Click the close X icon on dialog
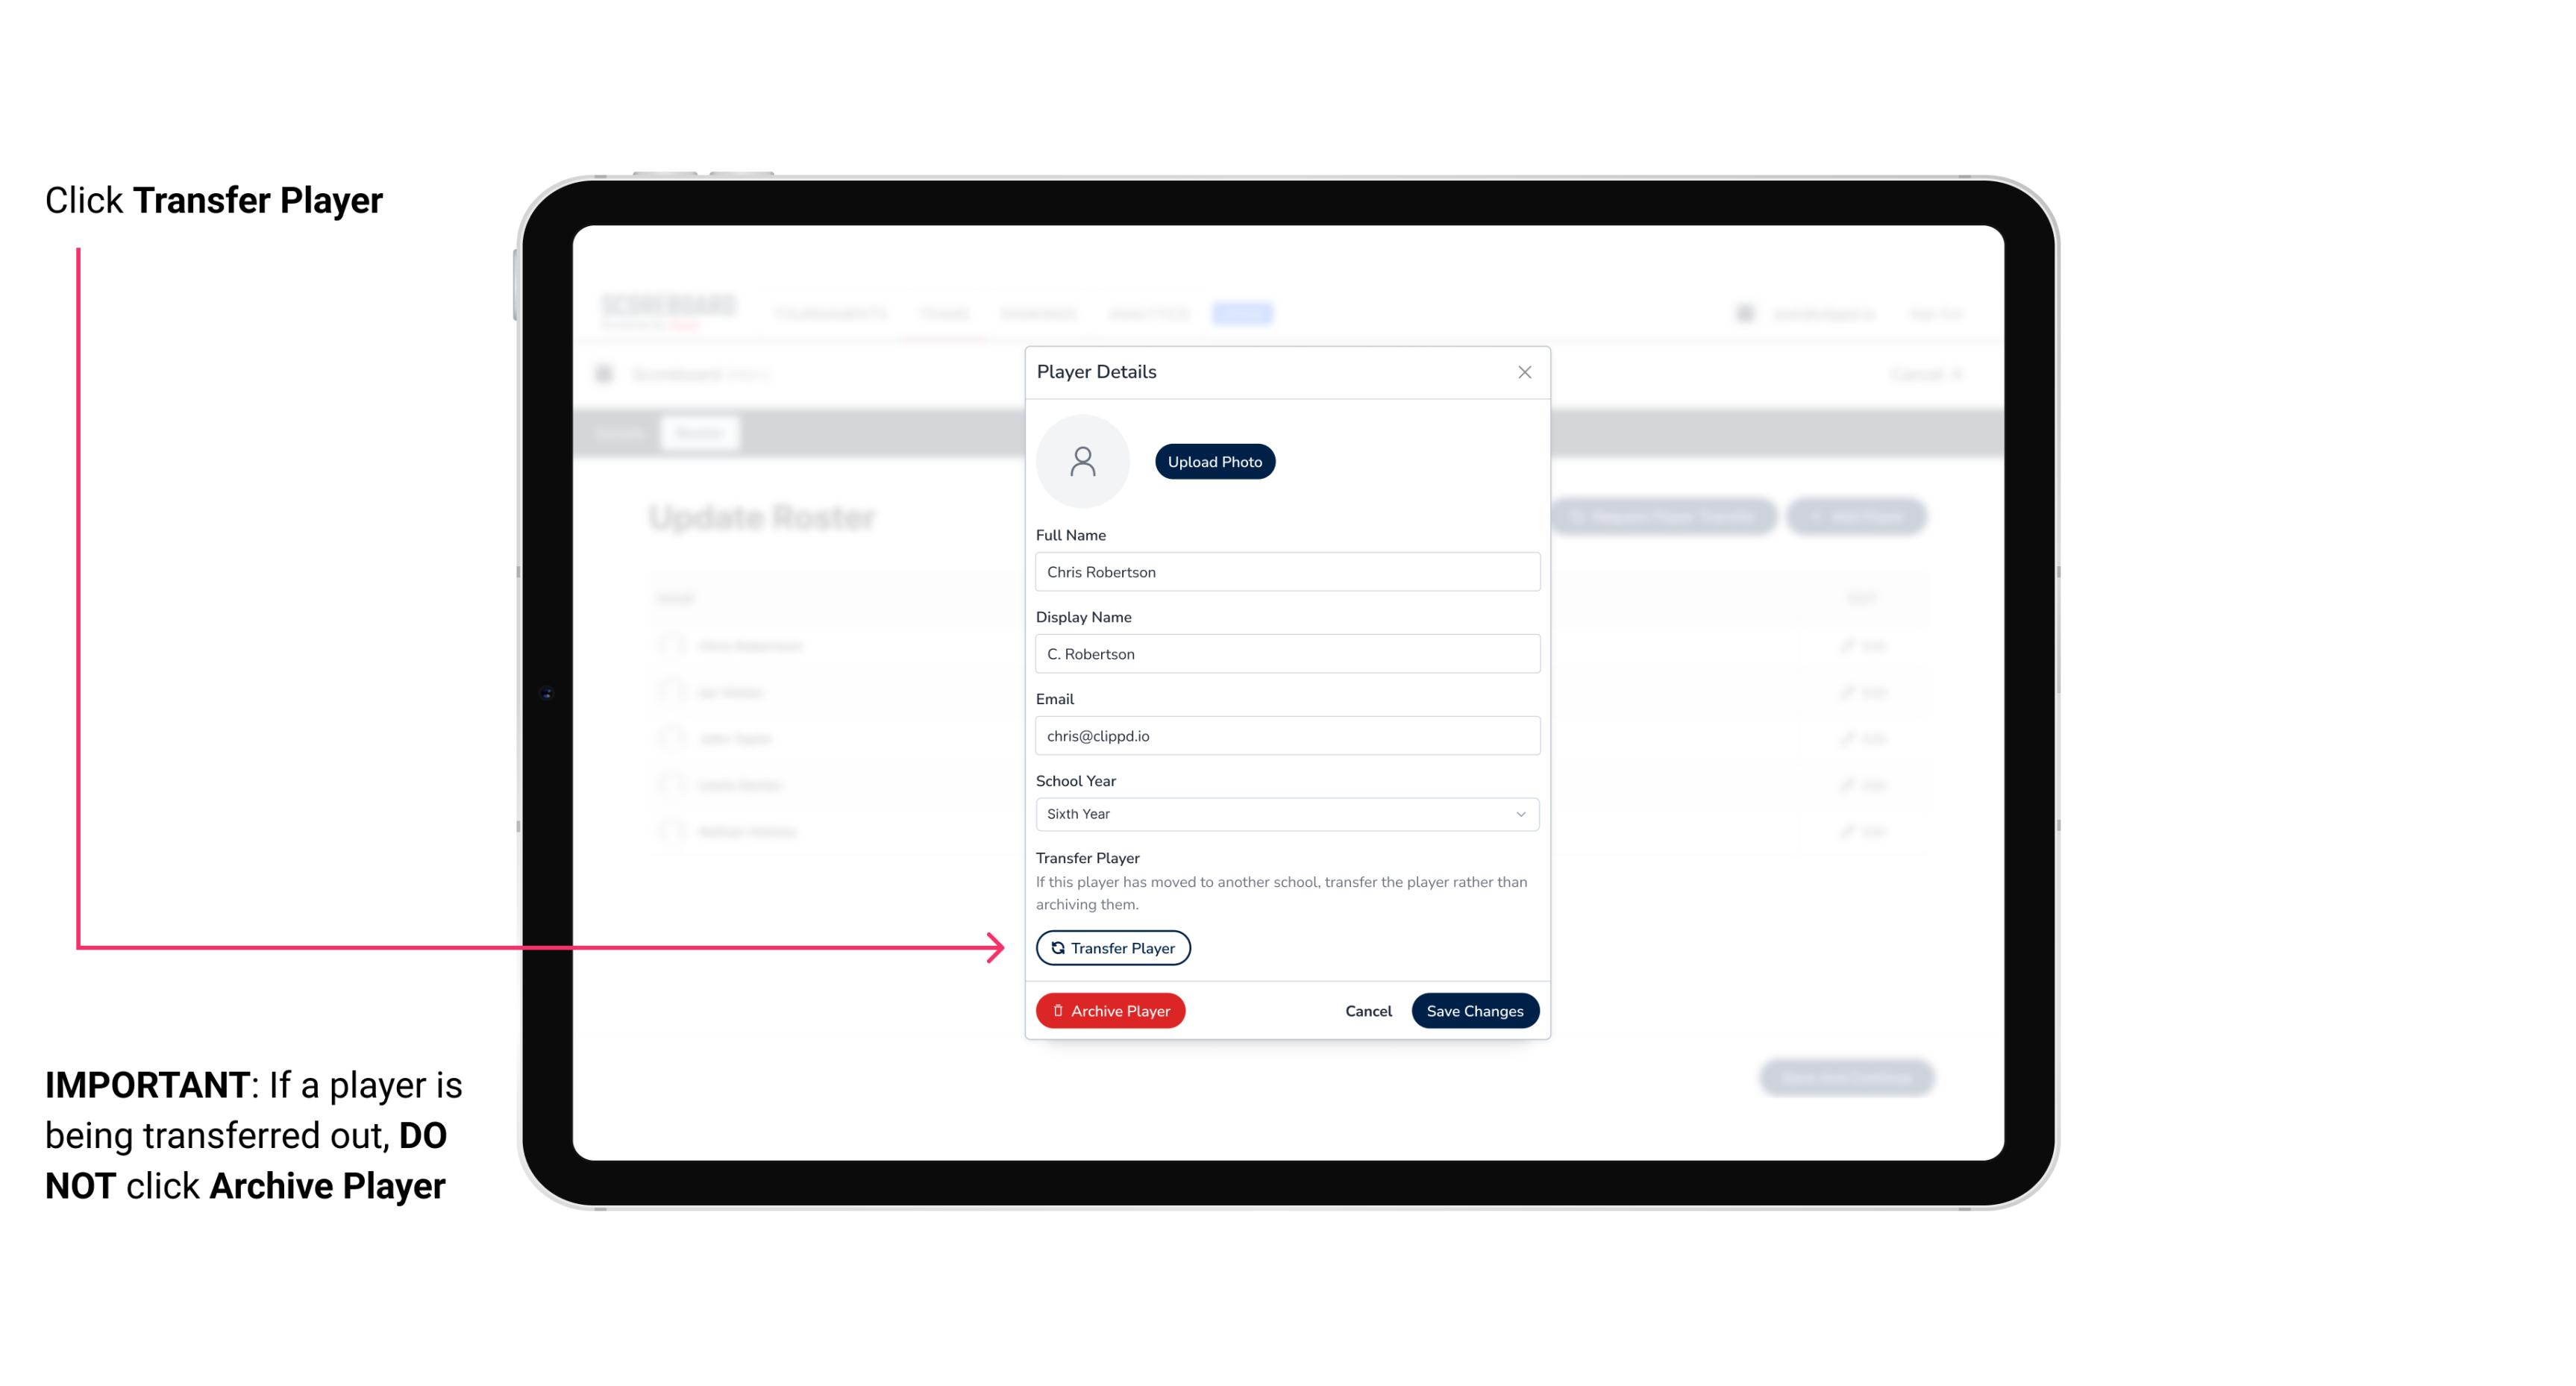The height and width of the screenshot is (1386, 2576). pos(1524,372)
